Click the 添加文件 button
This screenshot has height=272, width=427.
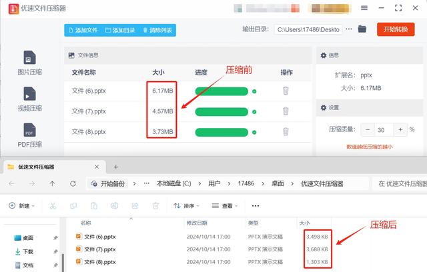(83, 30)
